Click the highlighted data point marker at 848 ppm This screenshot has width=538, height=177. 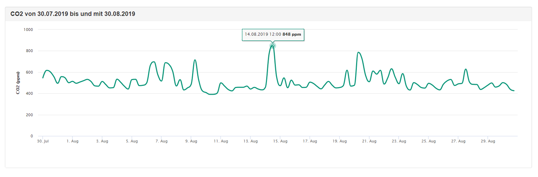[x=272, y=46]
